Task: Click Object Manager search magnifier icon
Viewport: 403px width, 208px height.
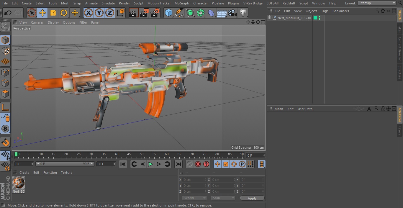Action: pyautogui.click(x=377, y=11)
